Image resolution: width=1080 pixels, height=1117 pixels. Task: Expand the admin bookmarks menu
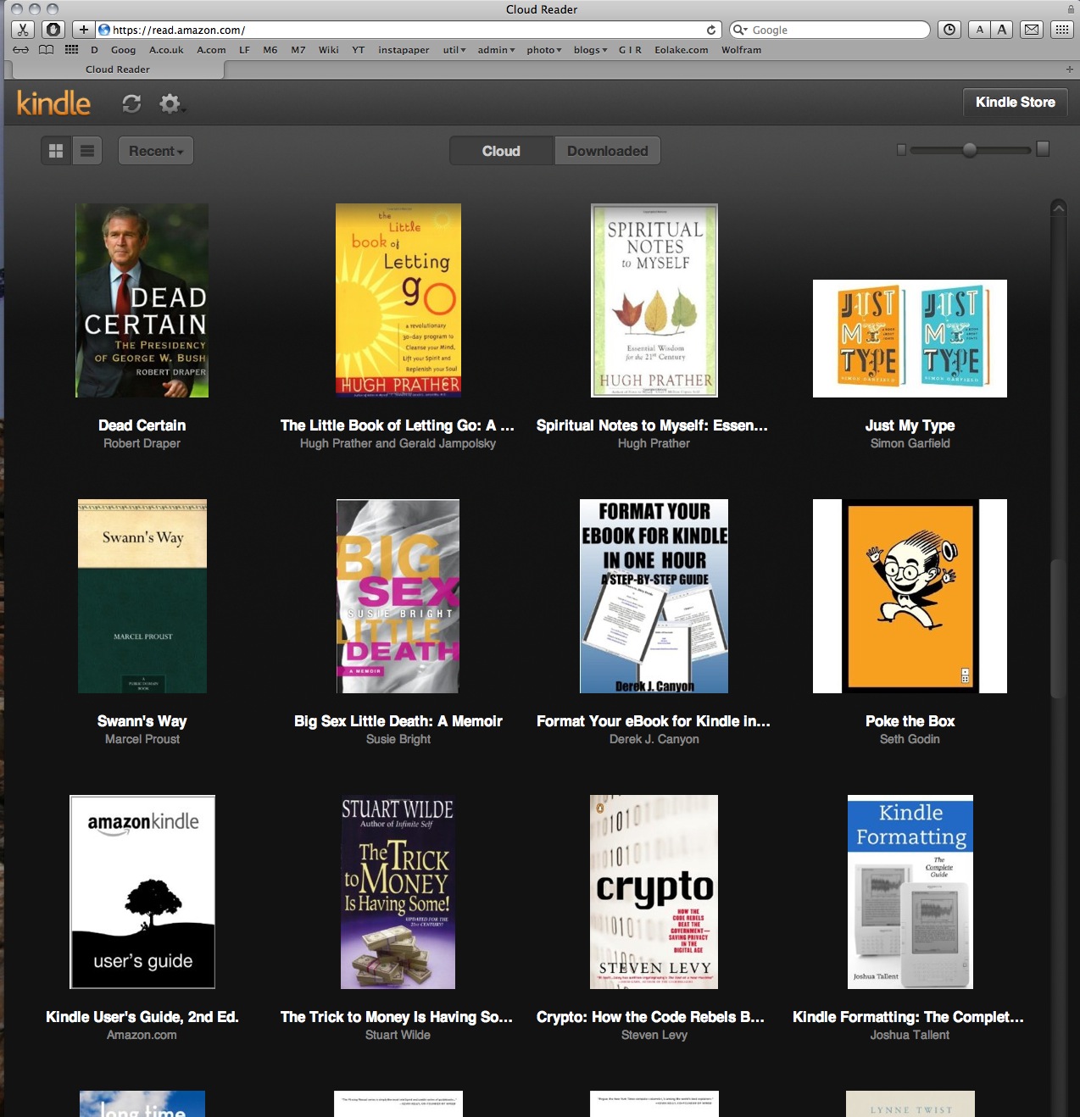(x=495, y=50)
